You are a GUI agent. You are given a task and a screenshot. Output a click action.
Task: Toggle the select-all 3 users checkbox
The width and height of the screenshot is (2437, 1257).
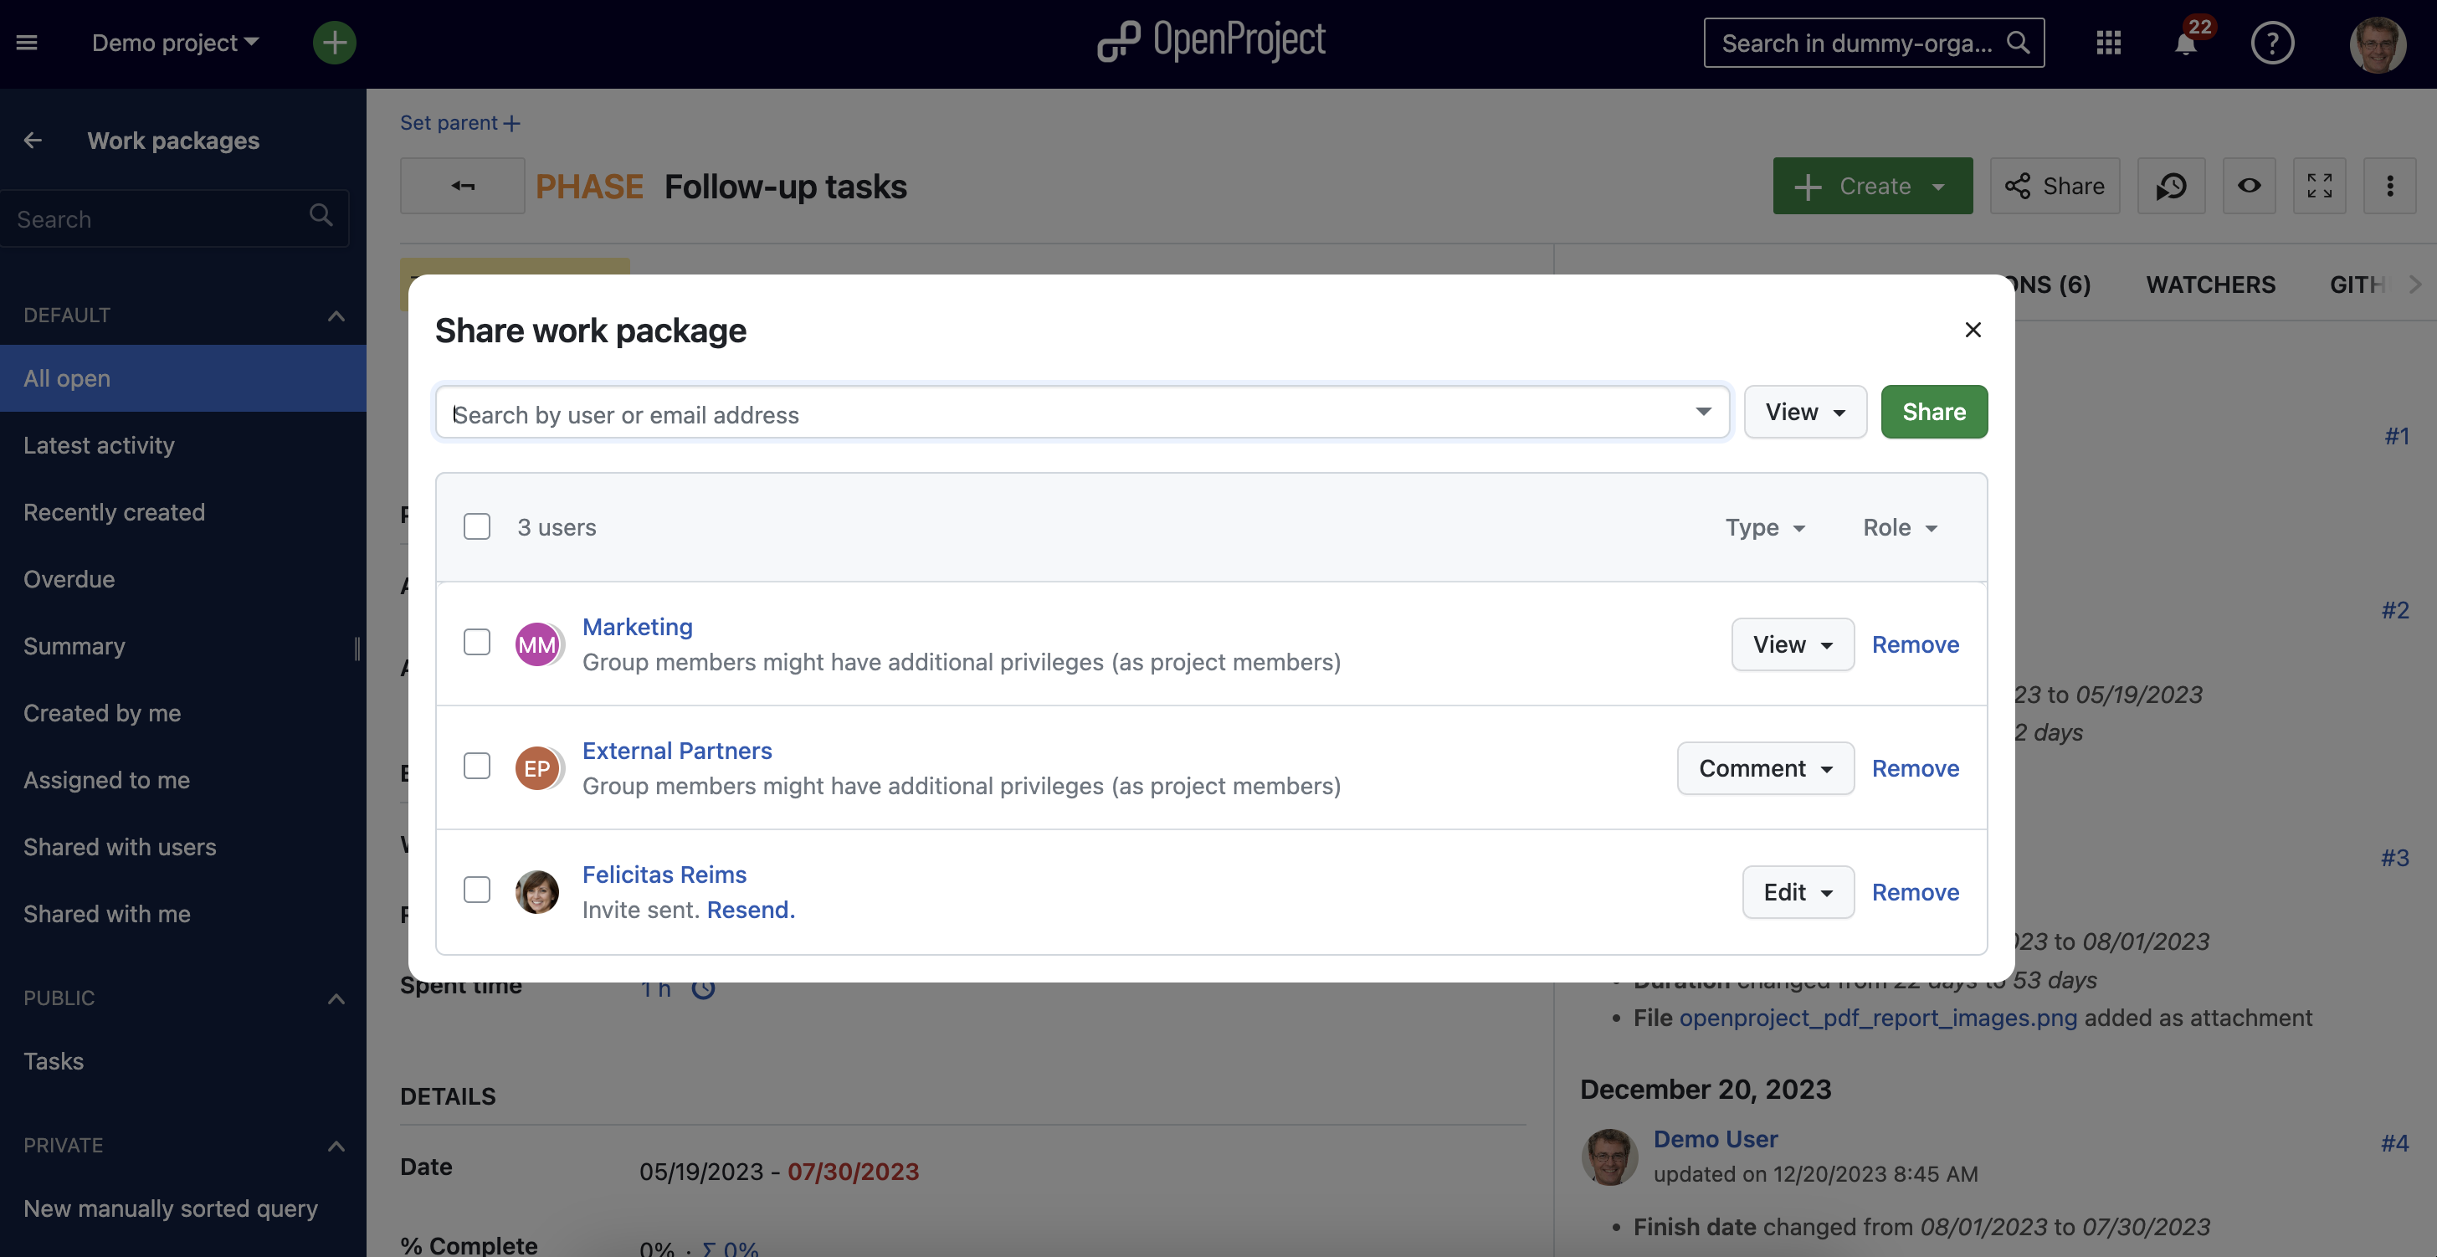[x=477, y=527]
